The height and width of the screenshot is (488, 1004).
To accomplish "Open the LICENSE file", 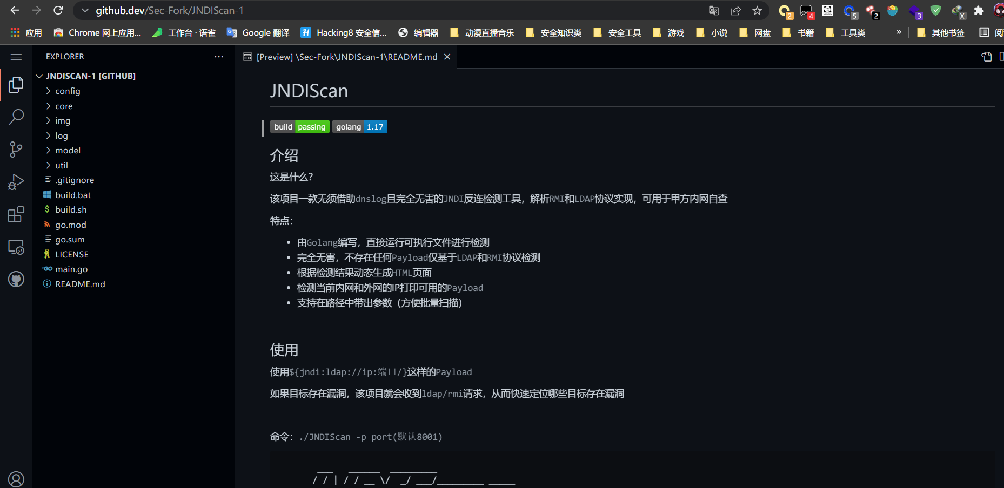I will [133, 255].
